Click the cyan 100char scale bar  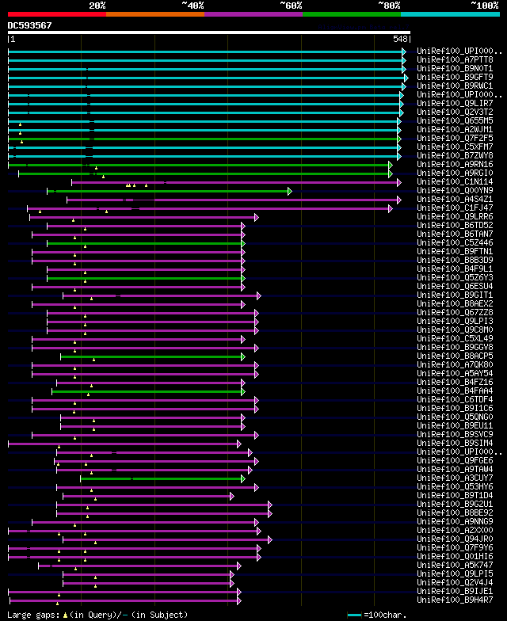point(355,615)
